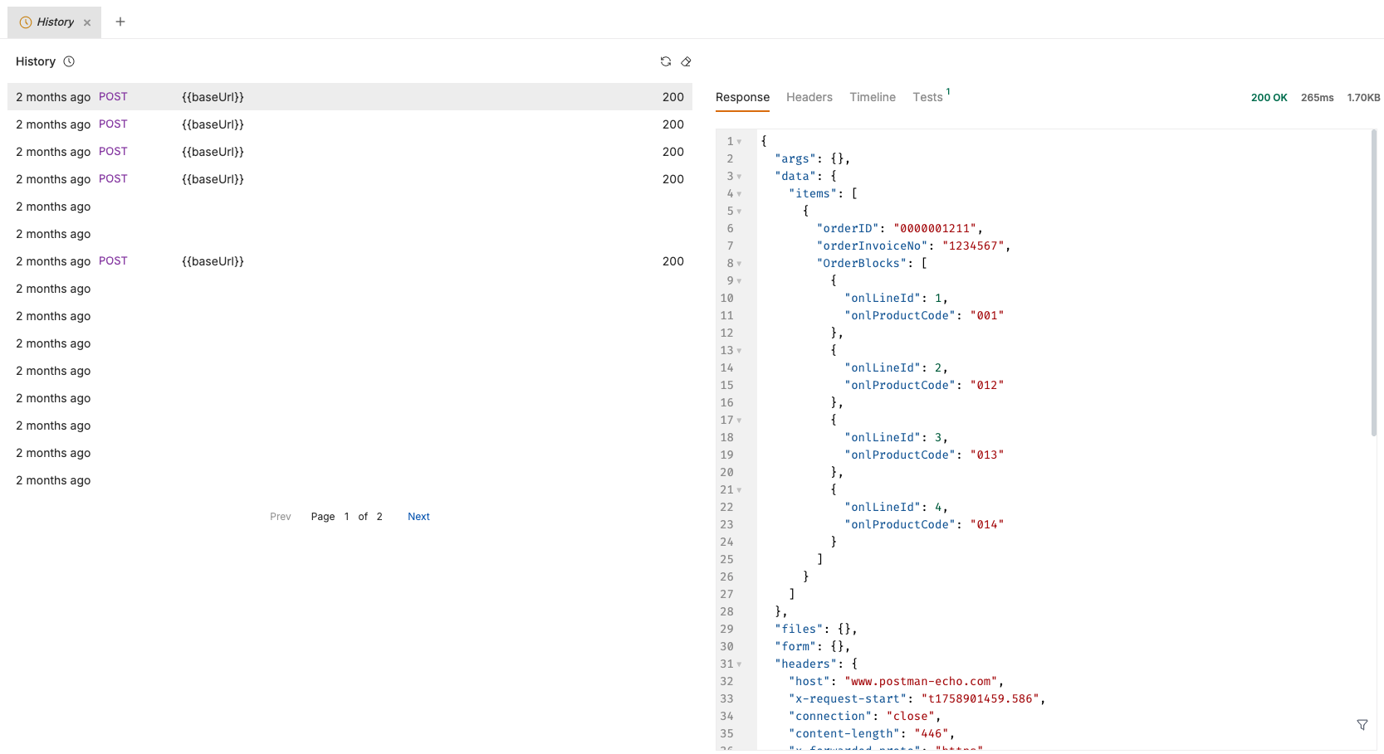The image size is (1384, 754).
Task: Click the History tab clock icon
Action: tap(26, 22)
